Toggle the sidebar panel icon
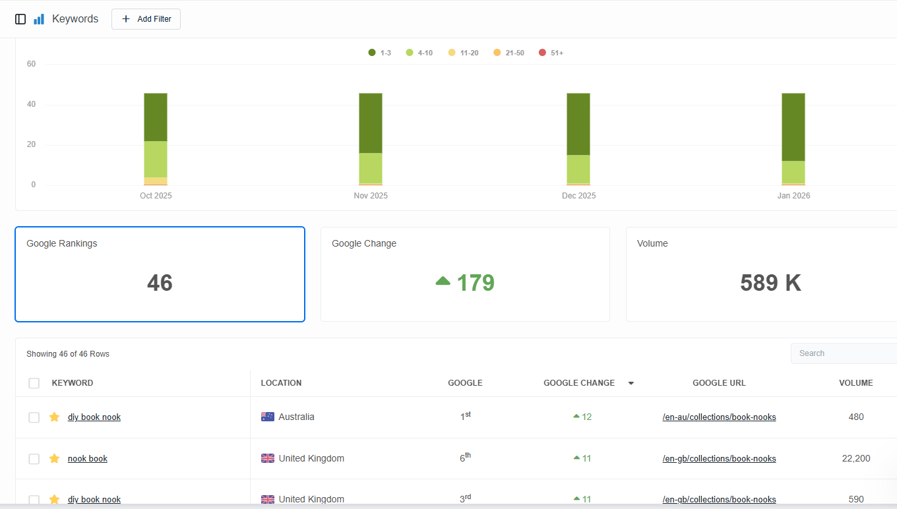Viewport: 897px width, 509px height. coord(20,19)
